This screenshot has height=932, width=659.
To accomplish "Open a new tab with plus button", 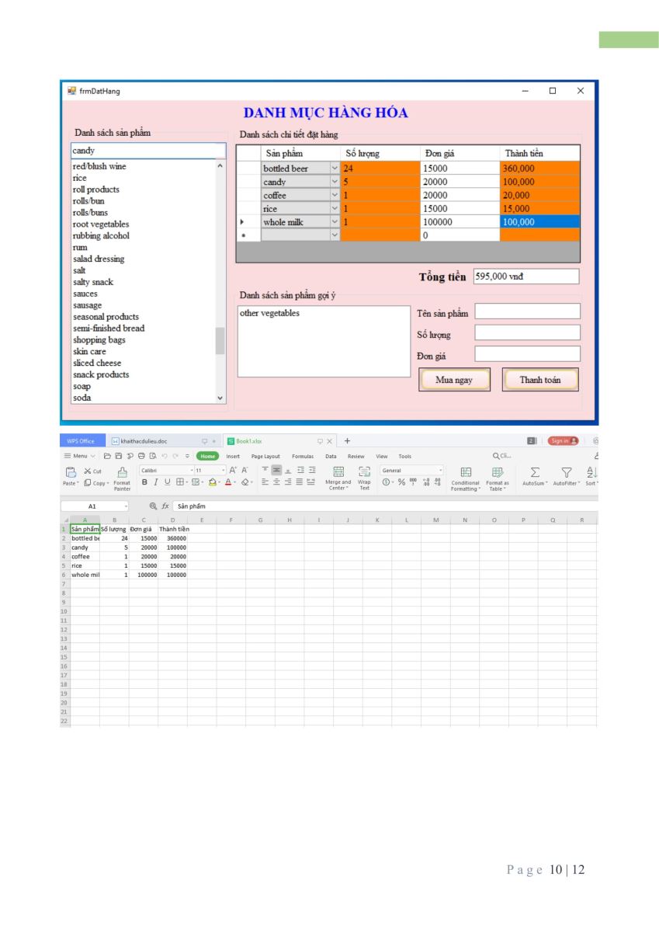I will (x=347, y=440).
